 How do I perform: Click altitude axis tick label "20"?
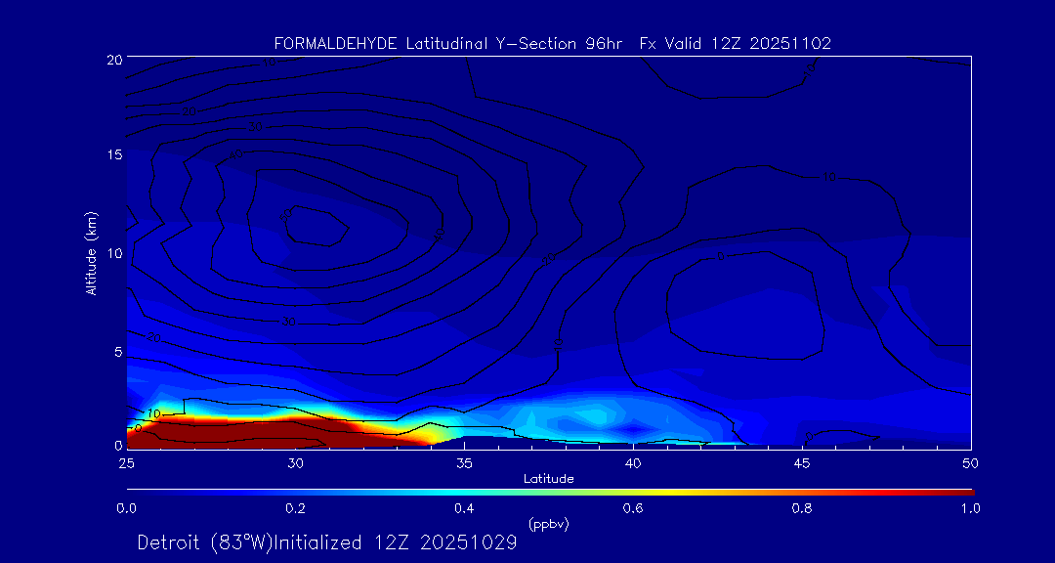pyautogui.click(x=113, y=59)
